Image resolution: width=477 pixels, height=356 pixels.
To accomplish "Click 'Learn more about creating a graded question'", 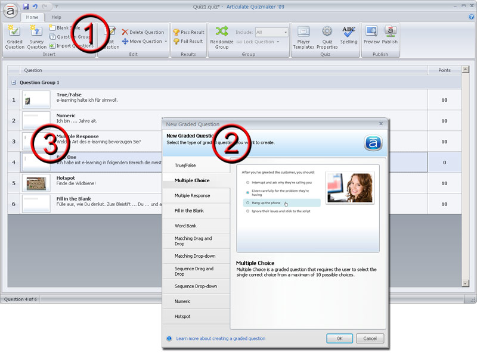I will click(221, 338).
